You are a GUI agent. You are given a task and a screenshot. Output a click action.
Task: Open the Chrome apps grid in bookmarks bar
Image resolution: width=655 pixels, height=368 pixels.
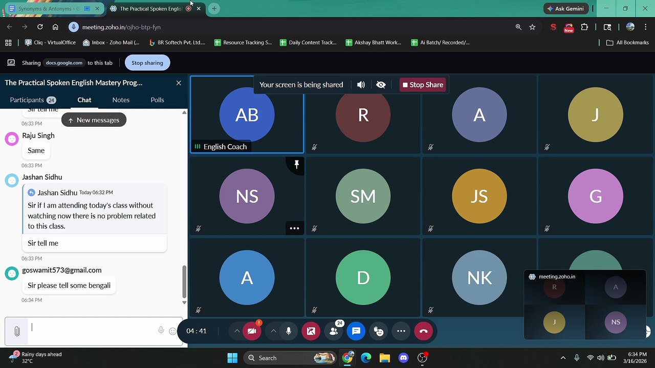click(8, 42)
